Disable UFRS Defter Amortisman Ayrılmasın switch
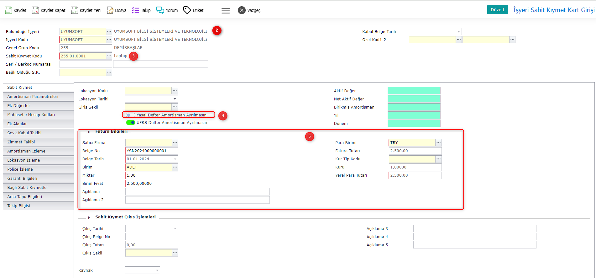The width and height of the screenshot is (596, 278). [130, 123]
